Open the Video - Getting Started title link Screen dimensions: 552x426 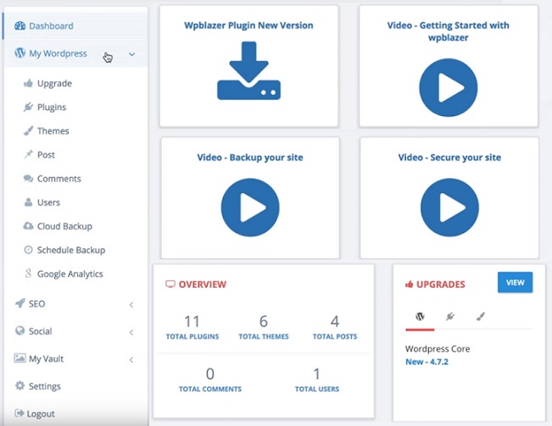point(449,31)
